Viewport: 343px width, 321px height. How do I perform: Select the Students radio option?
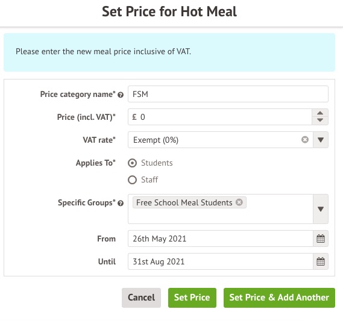(x=133, y=163)
